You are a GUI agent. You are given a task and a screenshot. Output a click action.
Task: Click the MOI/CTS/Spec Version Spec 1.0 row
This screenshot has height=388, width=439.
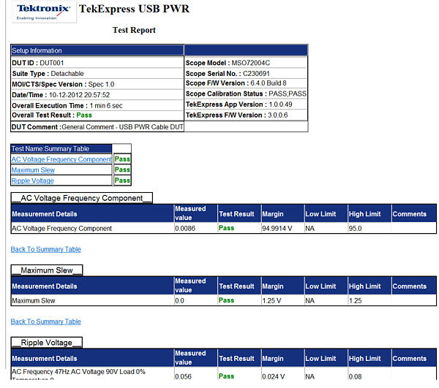[97, 84]
